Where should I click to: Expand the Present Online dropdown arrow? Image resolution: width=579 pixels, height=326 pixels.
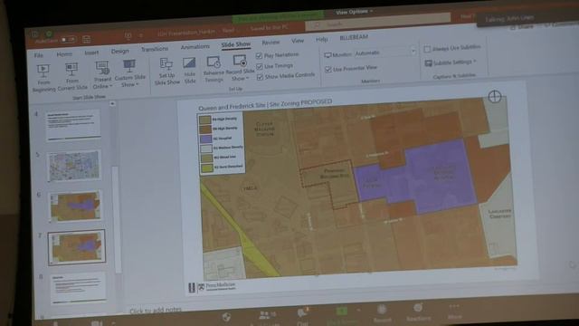click(110, 86)
